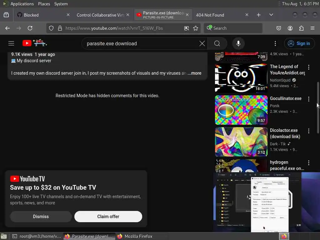The image size is (320, 240).
Task: Close the 404 Not Found tab
Action: pos(247,15)
